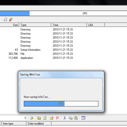Click the scissors cut icon
The width and height of the screenshot is (127, 127).
pyautogui.click(x=65, y=118)
